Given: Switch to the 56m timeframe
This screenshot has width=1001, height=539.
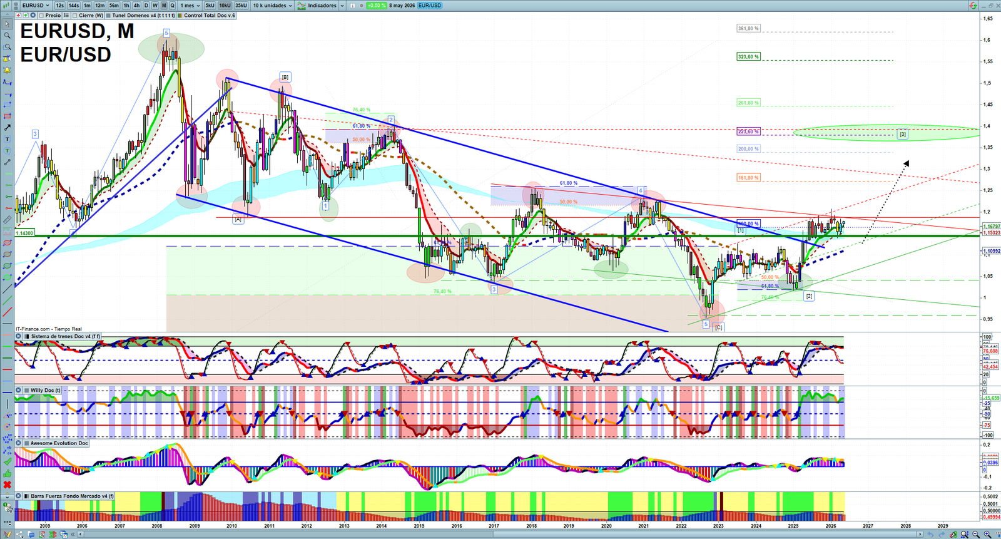Looking at the screenshot, I should (x=114, y=6).
